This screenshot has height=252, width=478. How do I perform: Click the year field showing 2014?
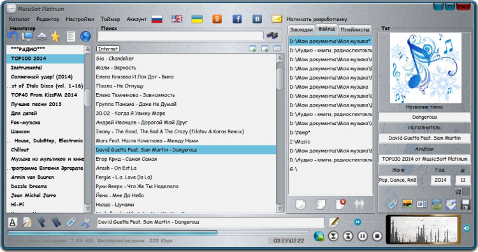coord(440,180)
